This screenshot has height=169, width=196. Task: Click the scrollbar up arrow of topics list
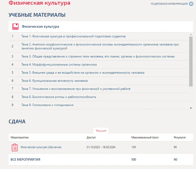[191, 34]
